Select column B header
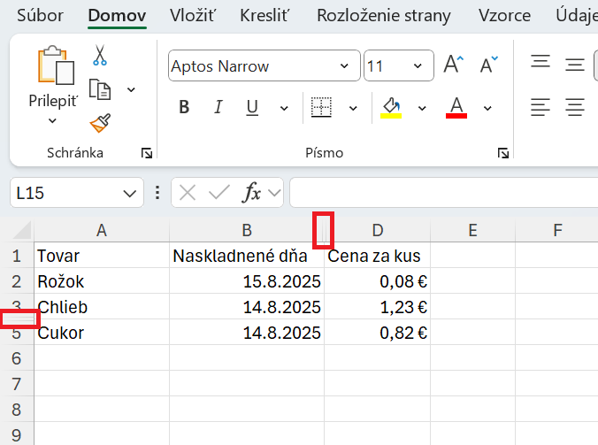Screen dimensions: 598x445 pyautogui.click(x=247, y=230)
